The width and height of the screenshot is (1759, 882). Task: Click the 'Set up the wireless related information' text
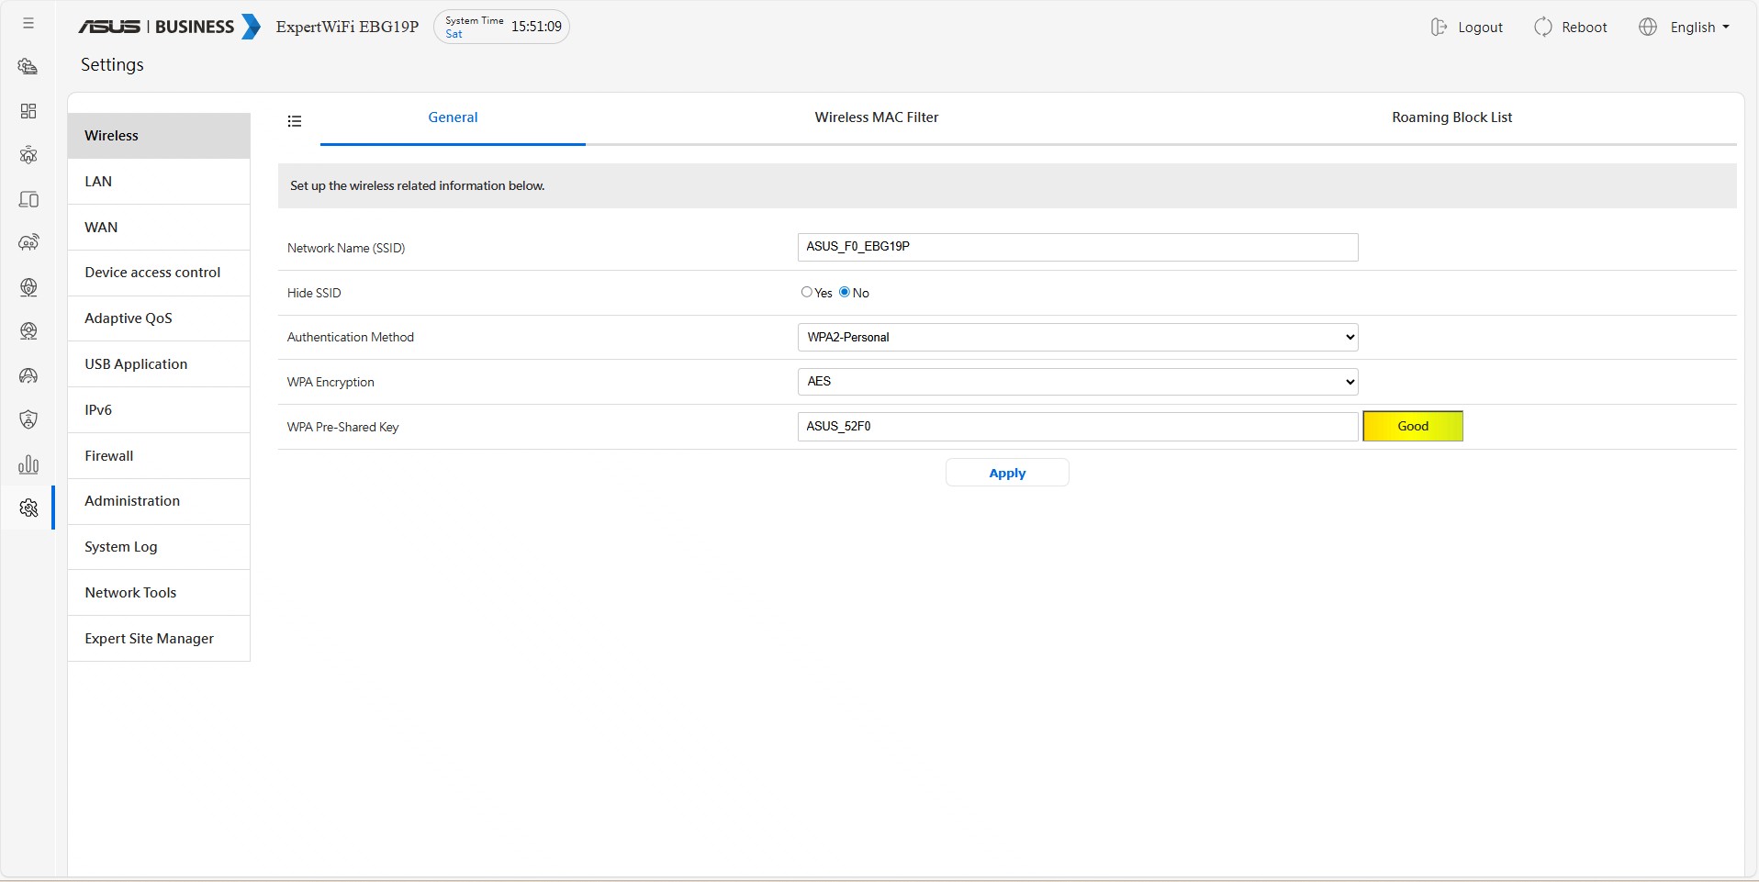point(418,185)
